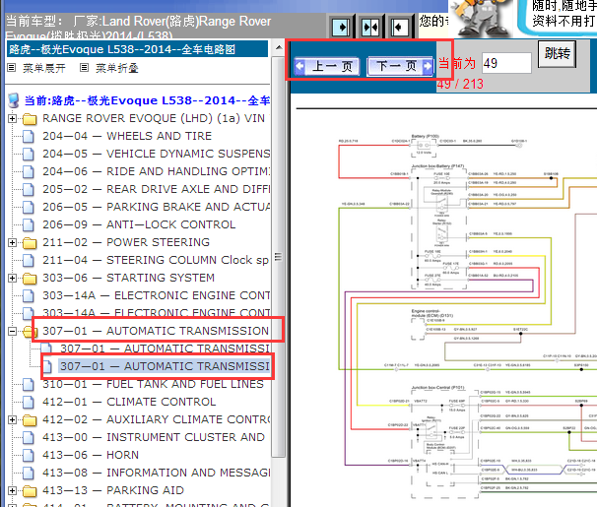
Task: Click folder icon of RANGE ROVER EVOQUE (LHD)
Action: pos(30,119)
